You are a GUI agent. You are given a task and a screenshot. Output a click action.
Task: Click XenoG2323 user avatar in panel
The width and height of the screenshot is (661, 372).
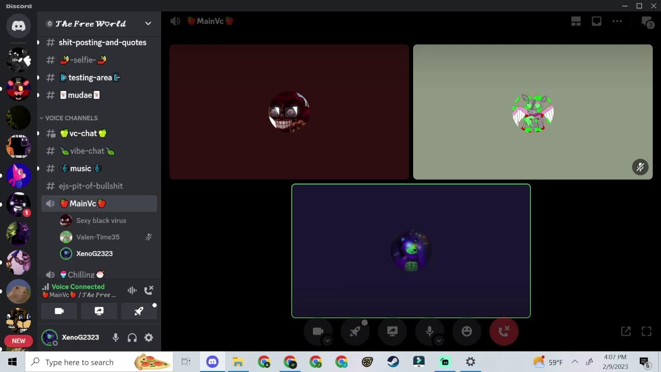50,337
